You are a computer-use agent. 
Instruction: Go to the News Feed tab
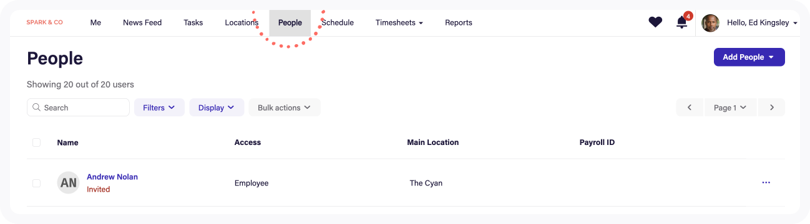point(142,22)
